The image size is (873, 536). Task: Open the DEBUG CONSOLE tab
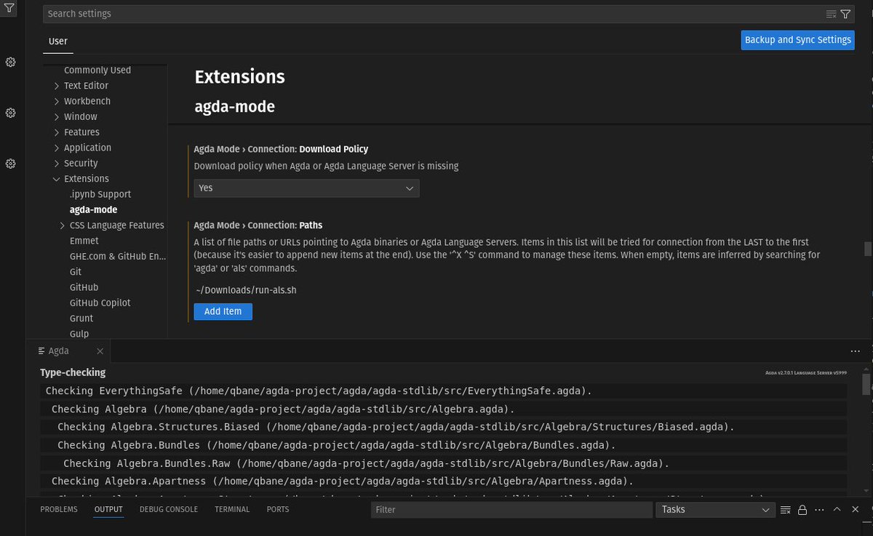point(169,509)
